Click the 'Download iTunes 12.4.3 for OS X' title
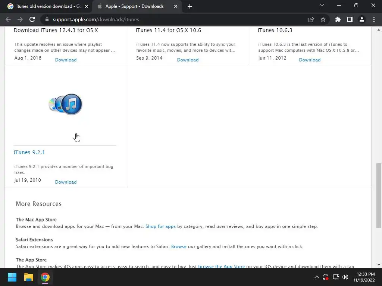Screen dimensions: 382x286 point(56,30)
